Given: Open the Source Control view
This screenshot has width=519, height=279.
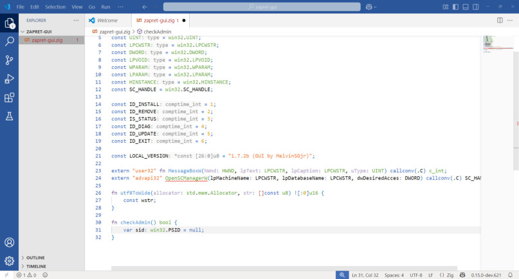Looking at the screenshot, I should coord(10,60).
